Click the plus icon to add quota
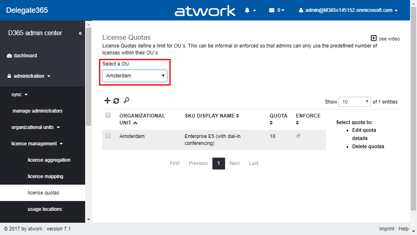This screenshot has height=235, width=417. pyautogui.click(x=107, y=101)
